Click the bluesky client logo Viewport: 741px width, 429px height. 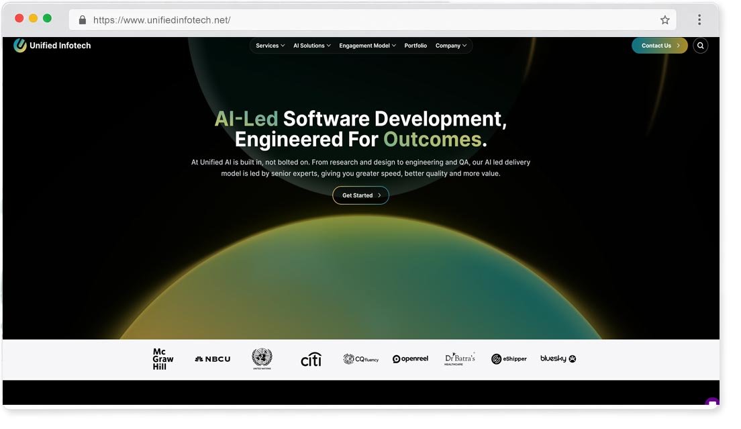tap(558, 359)
